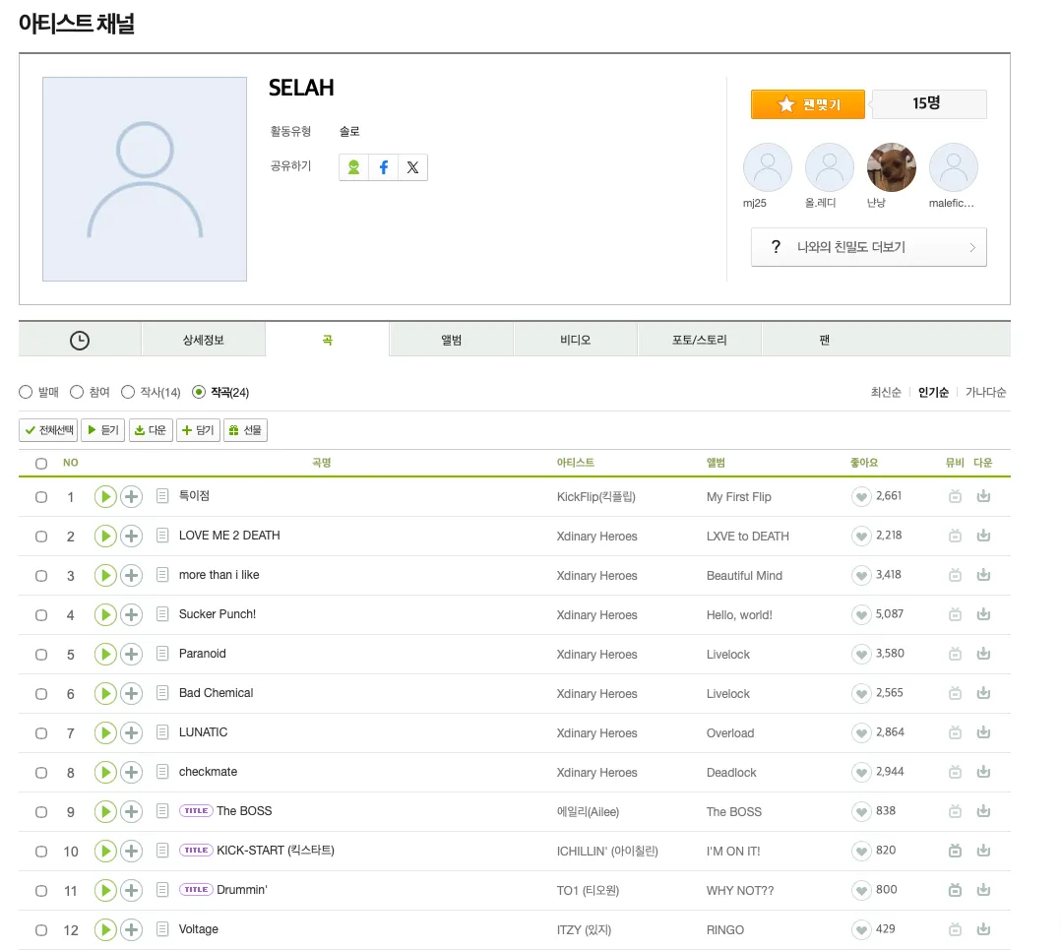Viewport: 1061px width, 950px height.
Task: Tick checkbox for Bad Chemical
Action: 41,694
